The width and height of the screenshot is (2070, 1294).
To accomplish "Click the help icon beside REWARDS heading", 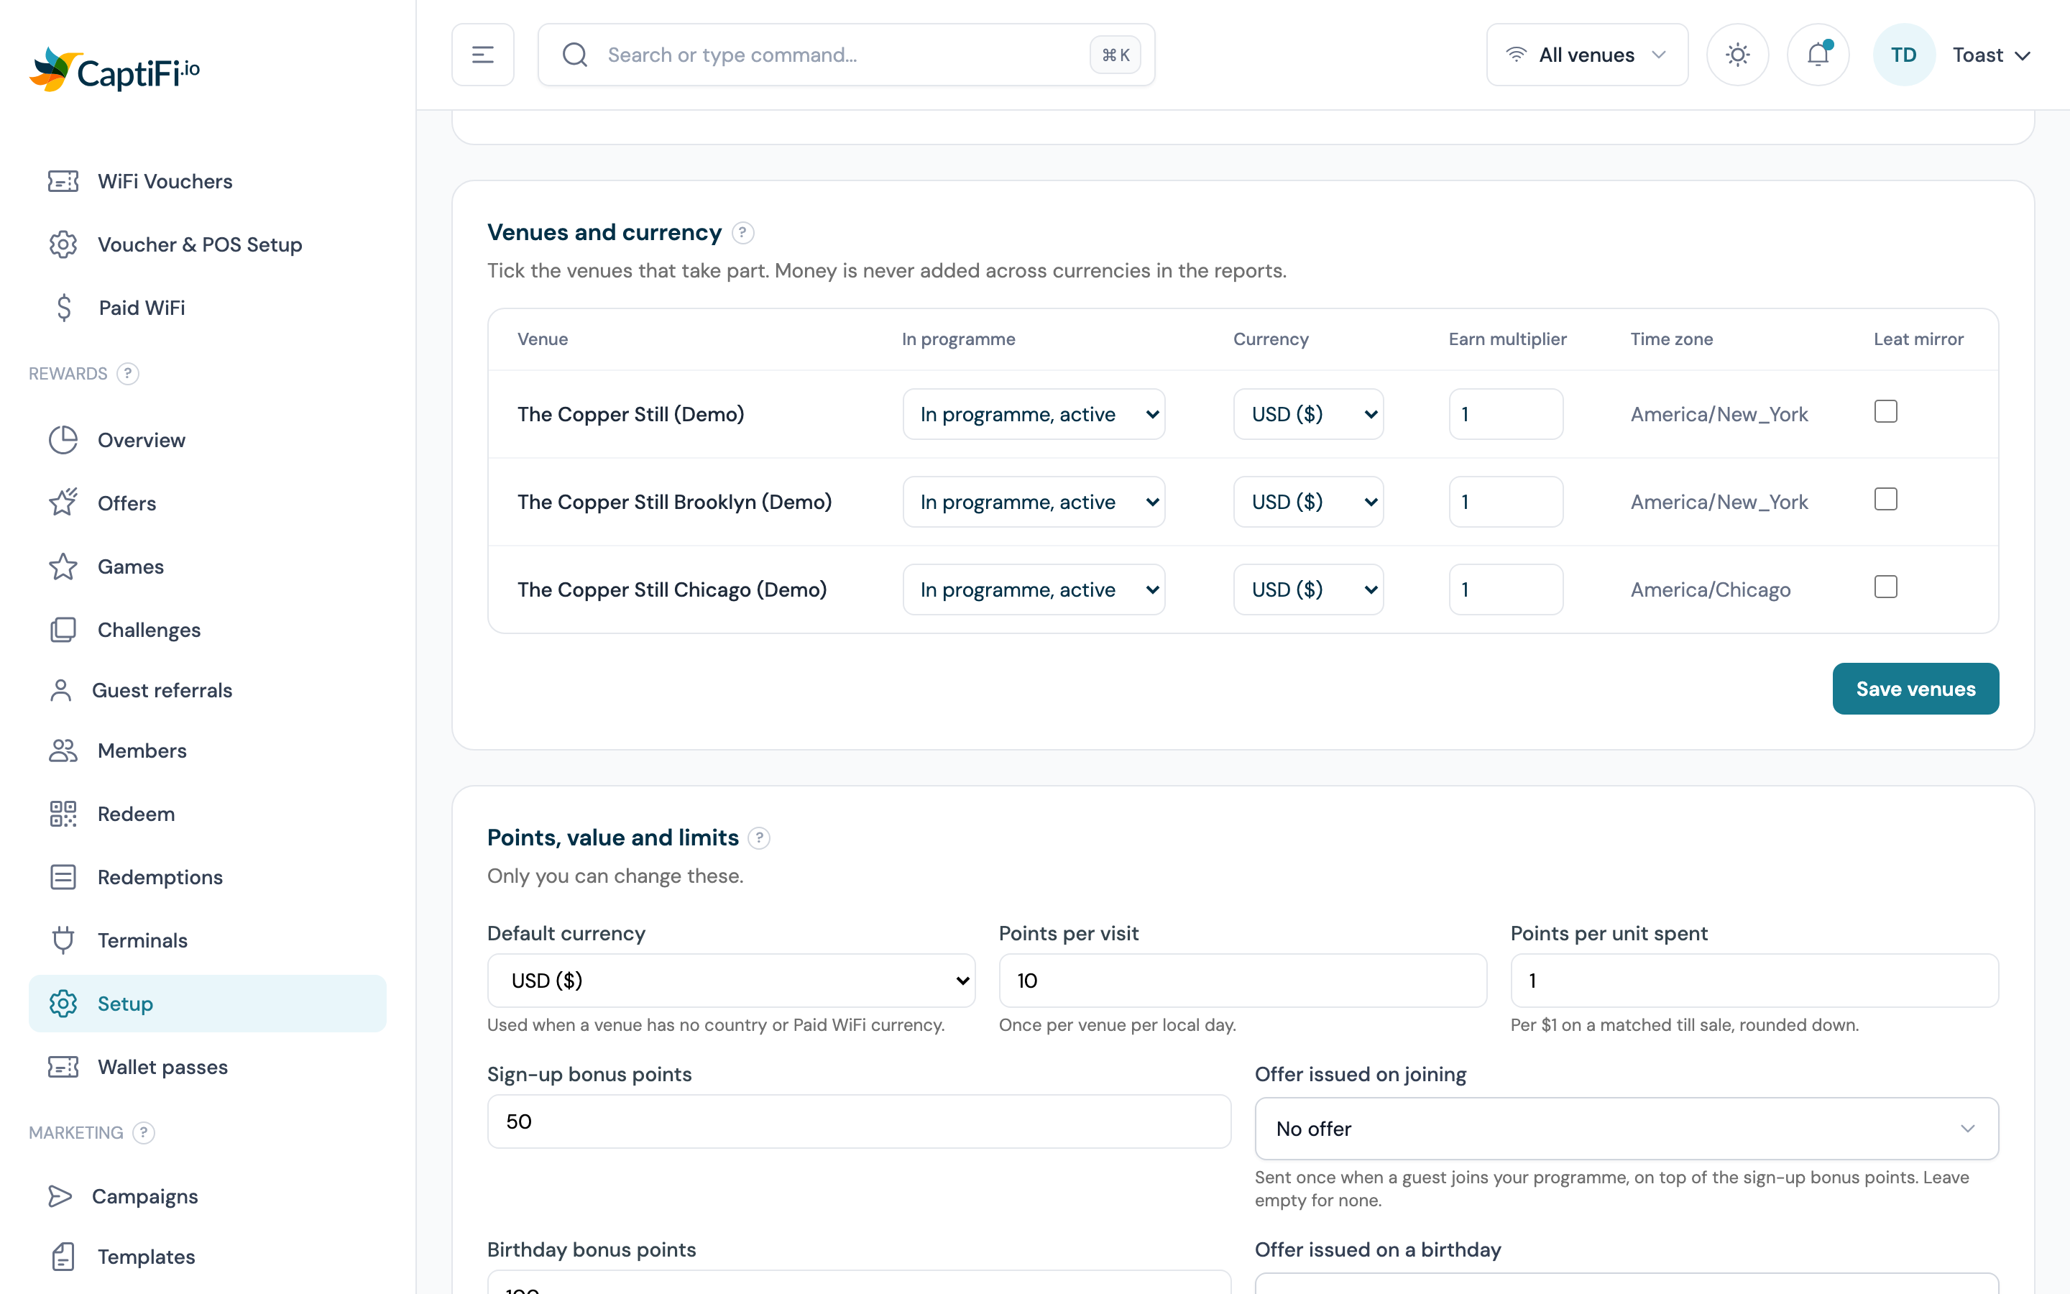I will pyautogui.click(x=127, y=374).
